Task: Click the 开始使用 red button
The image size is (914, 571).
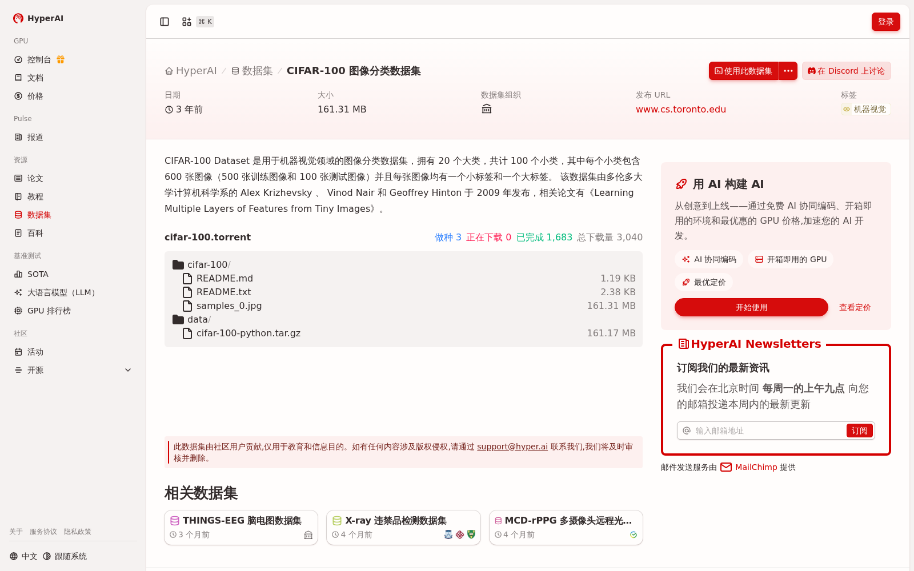Action: (x=751, y=307)
